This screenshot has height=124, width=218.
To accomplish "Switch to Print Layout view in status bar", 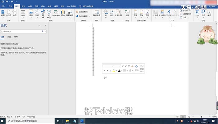I will (183, 117).
